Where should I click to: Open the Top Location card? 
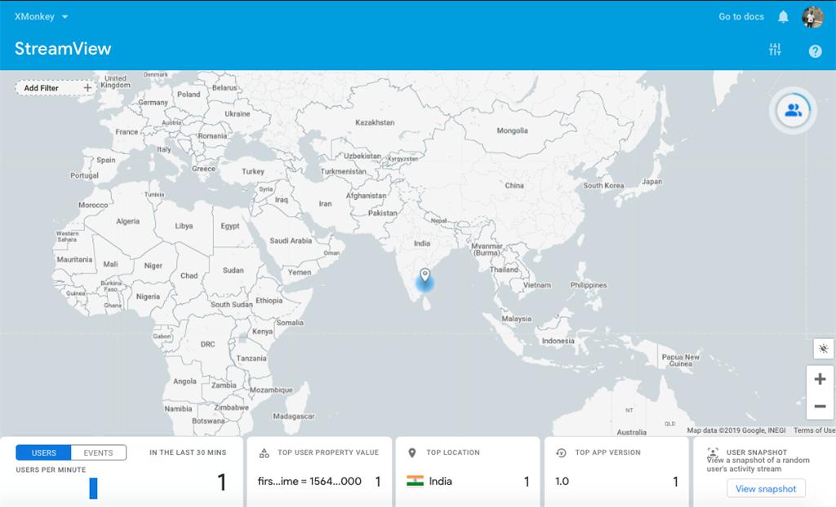coord(467,471)
